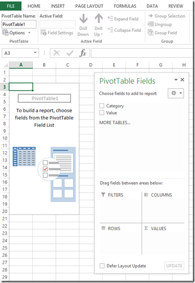Click the Active Field text box
This screenshot has height=283, width=195.
[x=57, y=24]
